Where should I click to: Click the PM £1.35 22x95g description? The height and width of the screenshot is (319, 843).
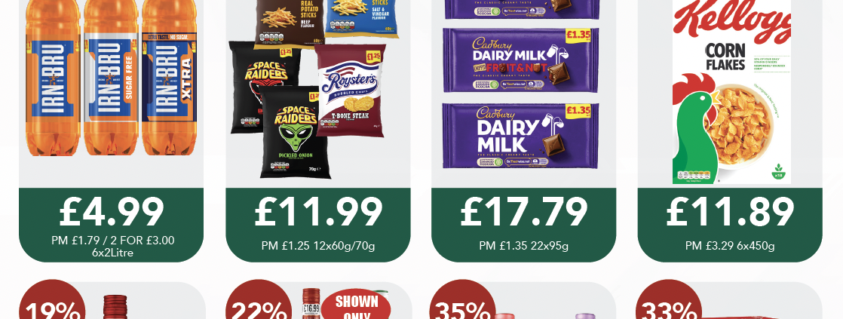(523, 246)
